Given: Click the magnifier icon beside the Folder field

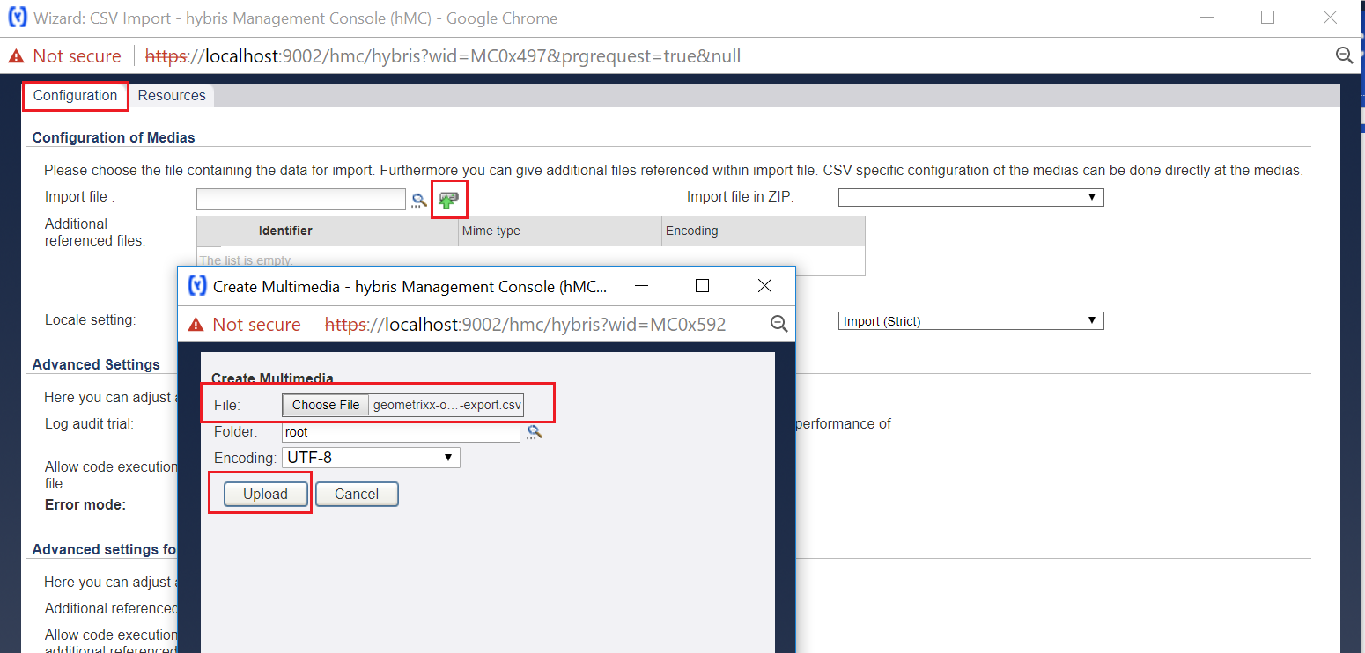Looking at the screenshot, I should point(535,431).
